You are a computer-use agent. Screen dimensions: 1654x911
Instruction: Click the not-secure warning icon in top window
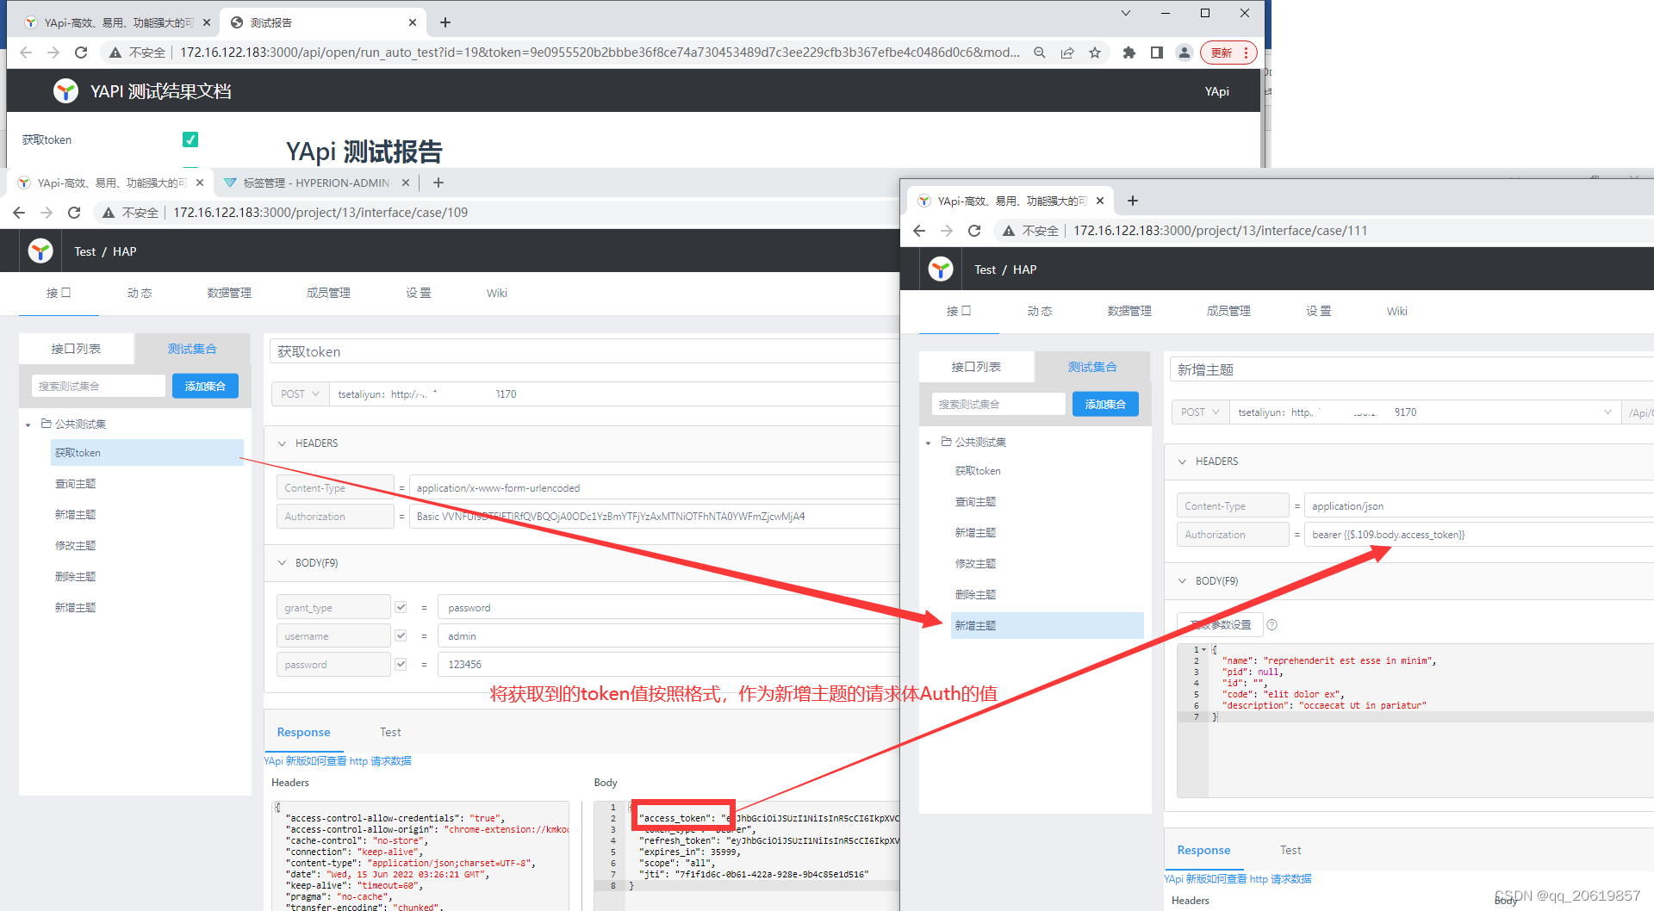click(115, 53)
